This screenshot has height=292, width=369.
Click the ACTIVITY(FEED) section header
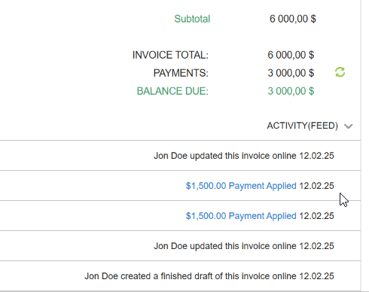(x=303, y=126)
